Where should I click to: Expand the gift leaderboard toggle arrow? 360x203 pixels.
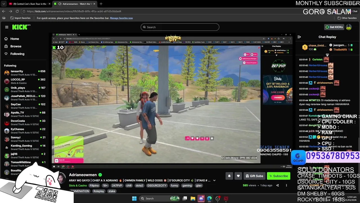[327, 55]
